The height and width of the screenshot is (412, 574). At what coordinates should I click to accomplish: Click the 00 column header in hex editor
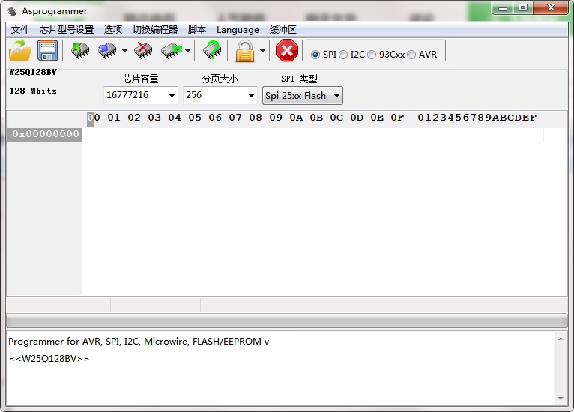pyautogui.click(x=94, y=118)
